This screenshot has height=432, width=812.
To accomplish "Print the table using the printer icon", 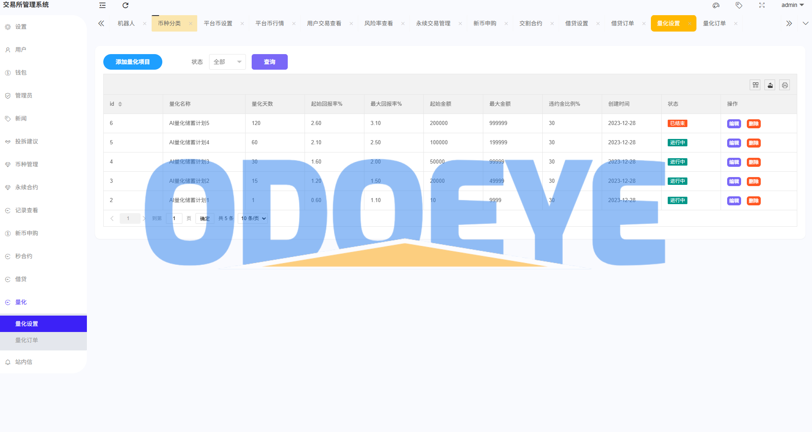I will click(x=785, y=85).
